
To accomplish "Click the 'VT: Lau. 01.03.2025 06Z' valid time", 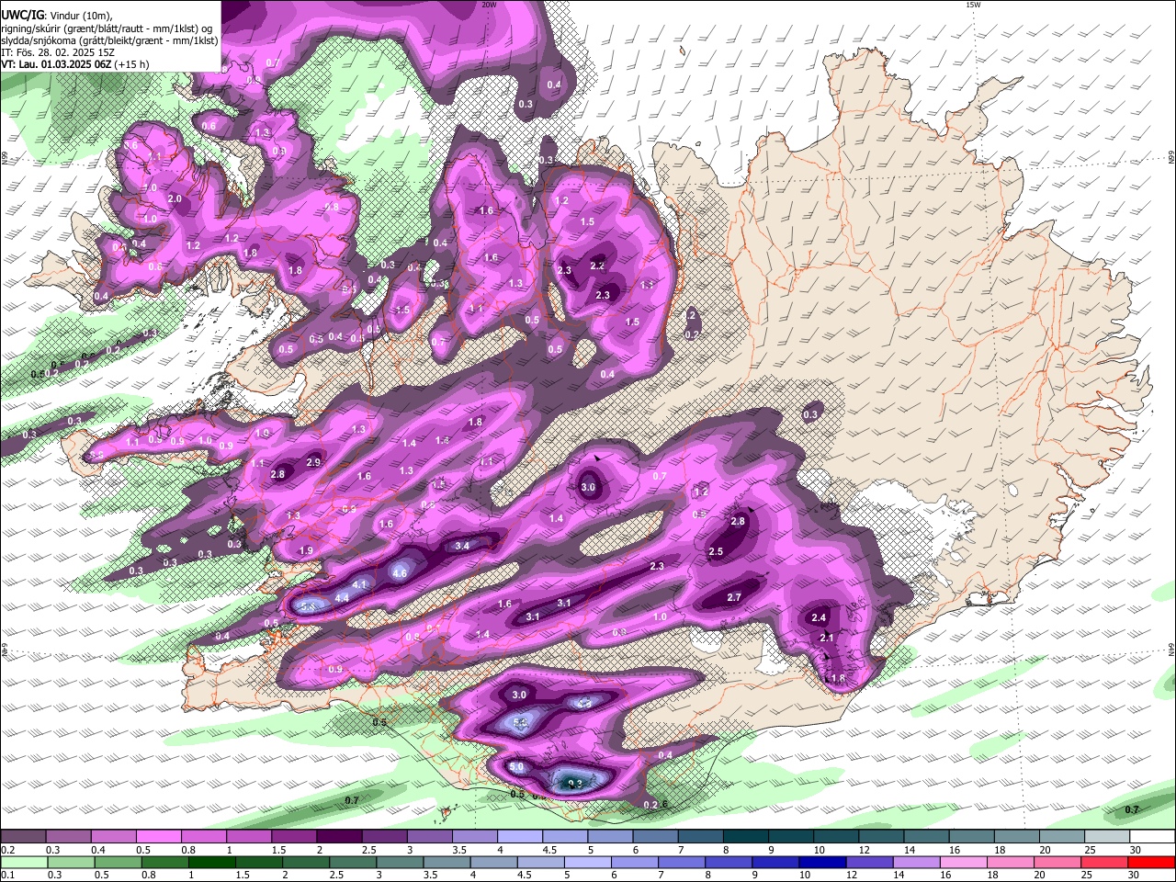I will [x=57, y=64].
